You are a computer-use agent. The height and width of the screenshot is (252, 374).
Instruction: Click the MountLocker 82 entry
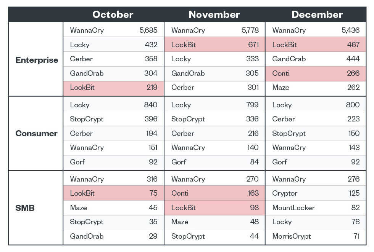(x=316, y=208)
